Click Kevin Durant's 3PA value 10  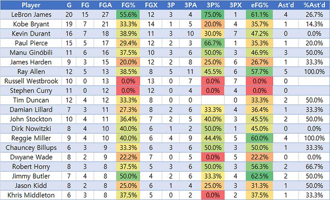pyautogui.click(x=190, y=34)
